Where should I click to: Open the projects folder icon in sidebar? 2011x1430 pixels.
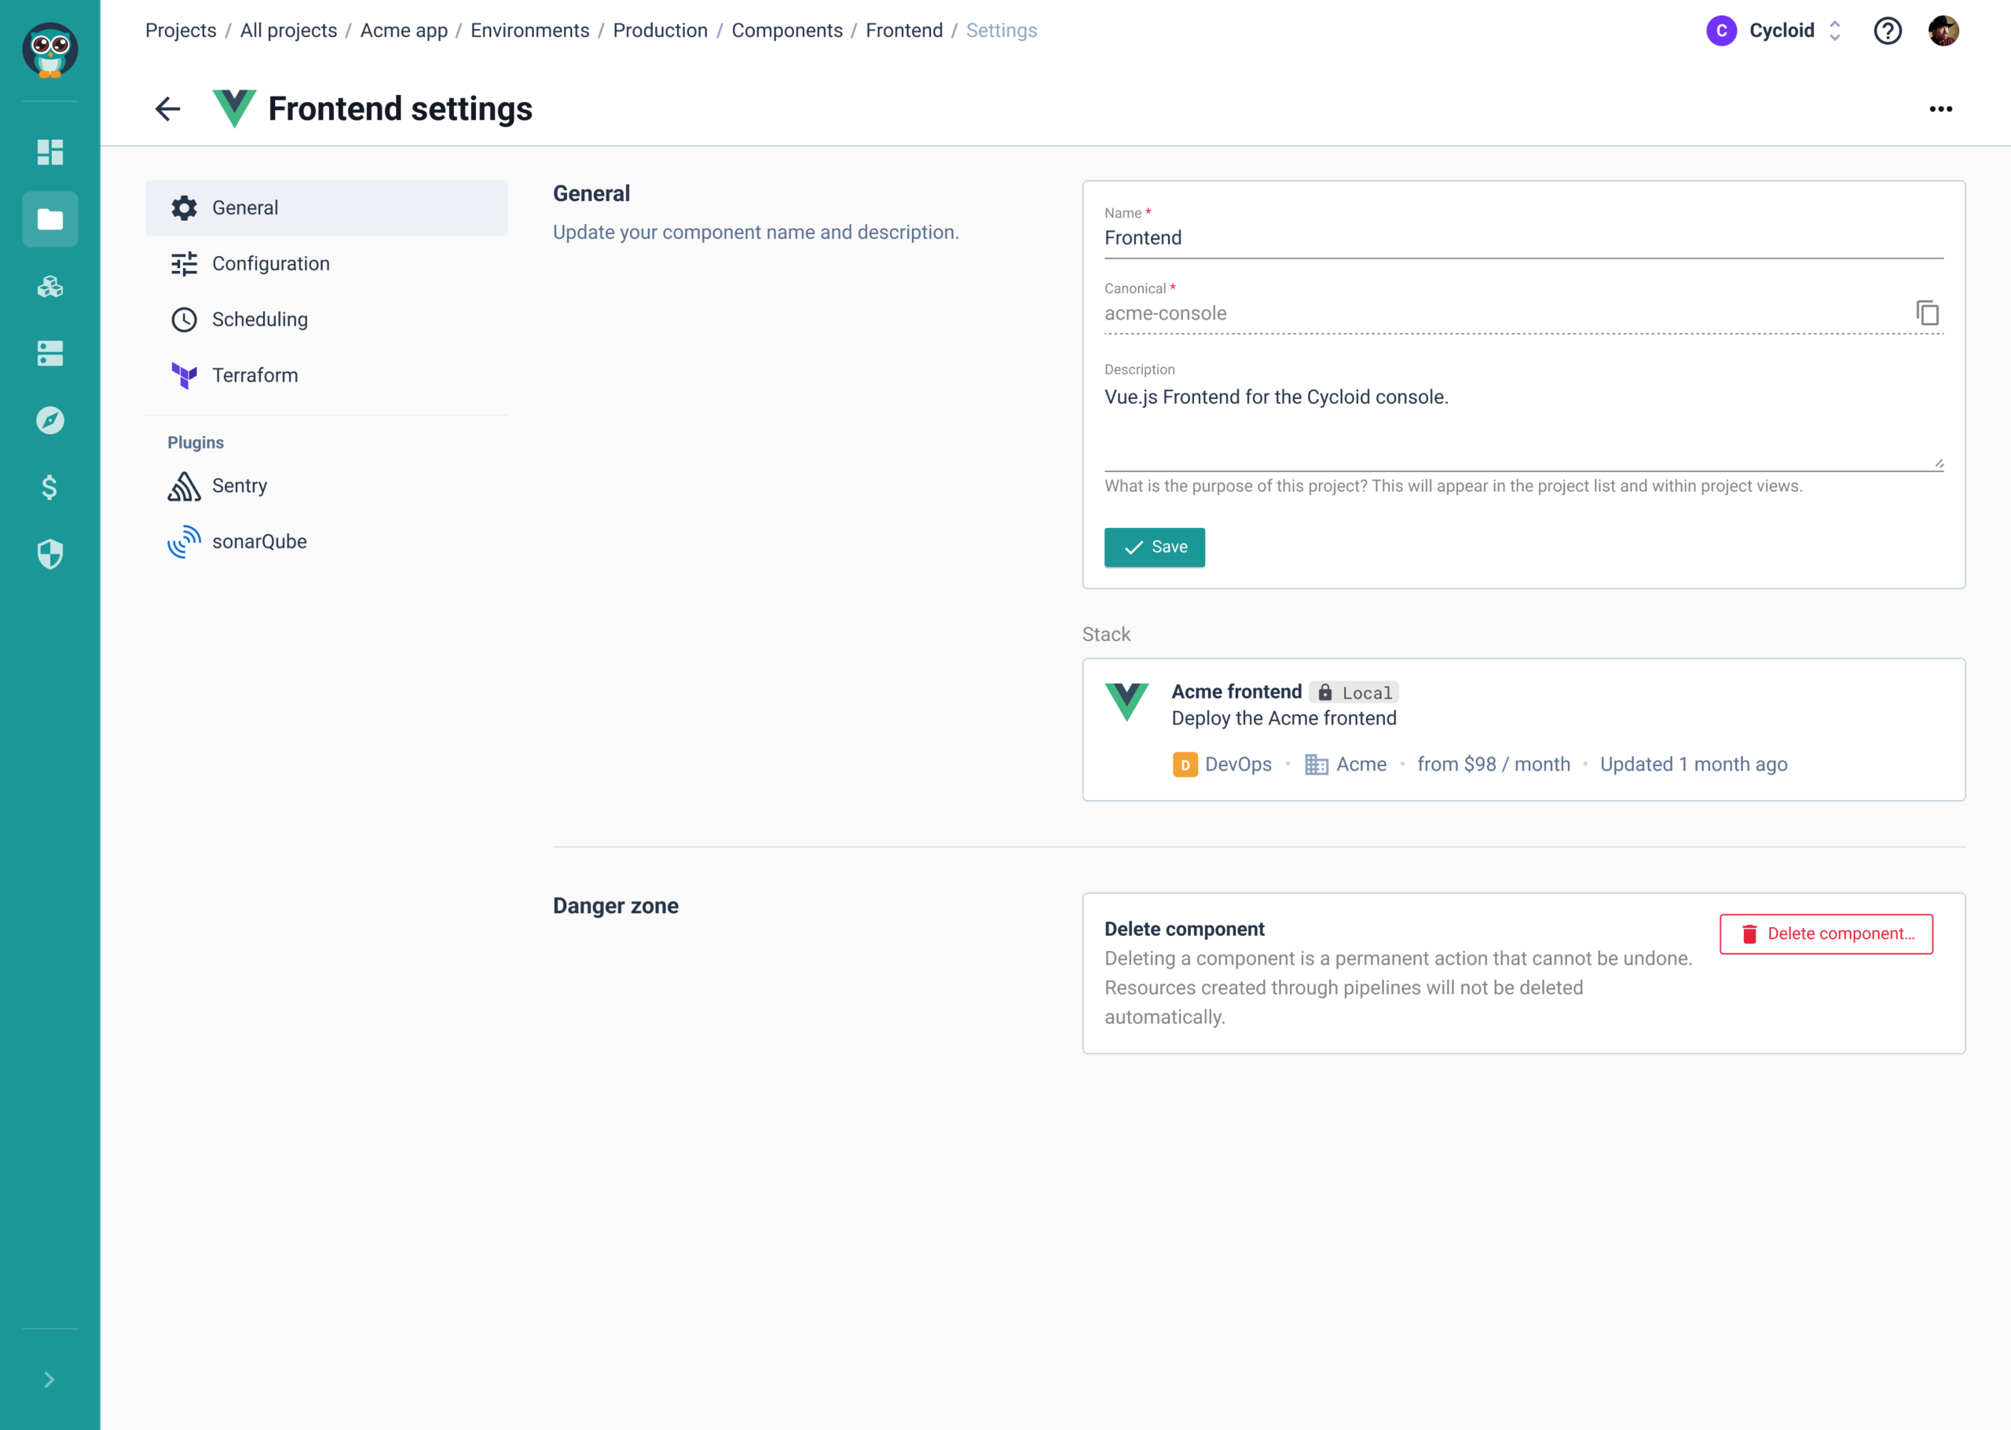[x=50, y=219]
